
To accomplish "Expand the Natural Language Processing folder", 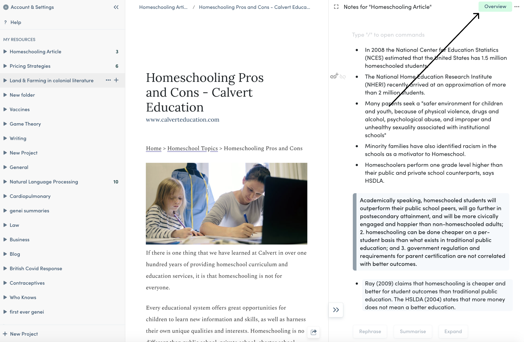I will pos(5,182).
